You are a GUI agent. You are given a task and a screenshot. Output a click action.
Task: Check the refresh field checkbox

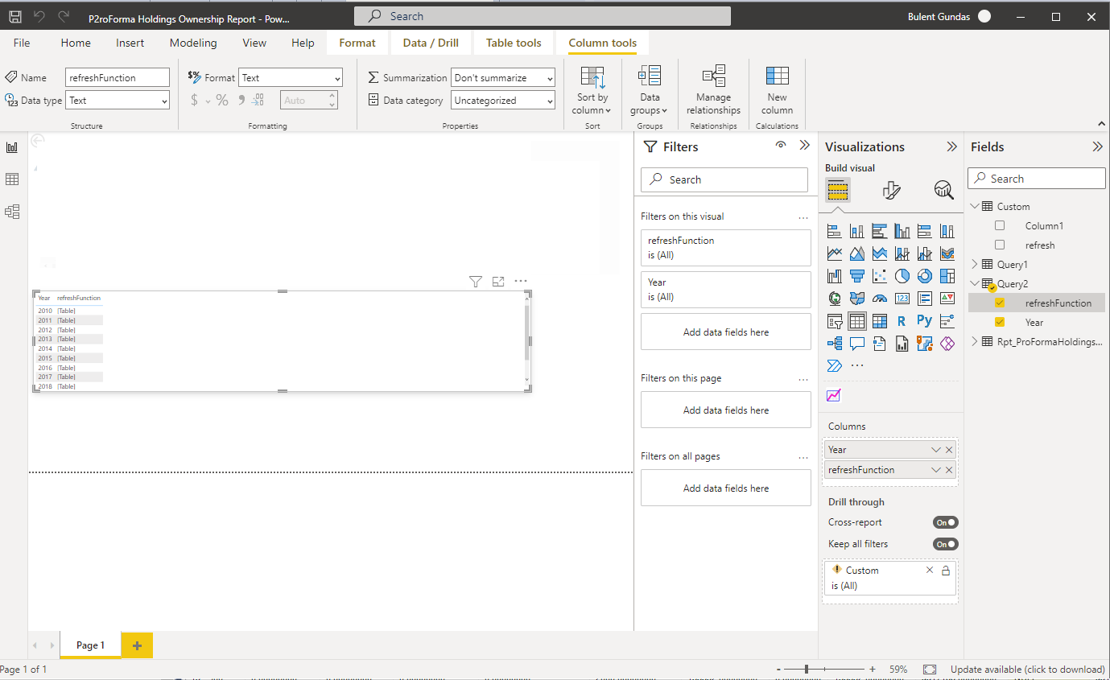1000,245
